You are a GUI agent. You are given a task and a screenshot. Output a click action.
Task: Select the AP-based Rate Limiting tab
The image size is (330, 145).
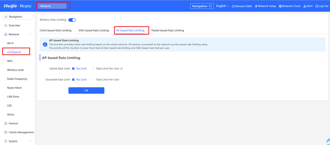[x=130, y=30]
